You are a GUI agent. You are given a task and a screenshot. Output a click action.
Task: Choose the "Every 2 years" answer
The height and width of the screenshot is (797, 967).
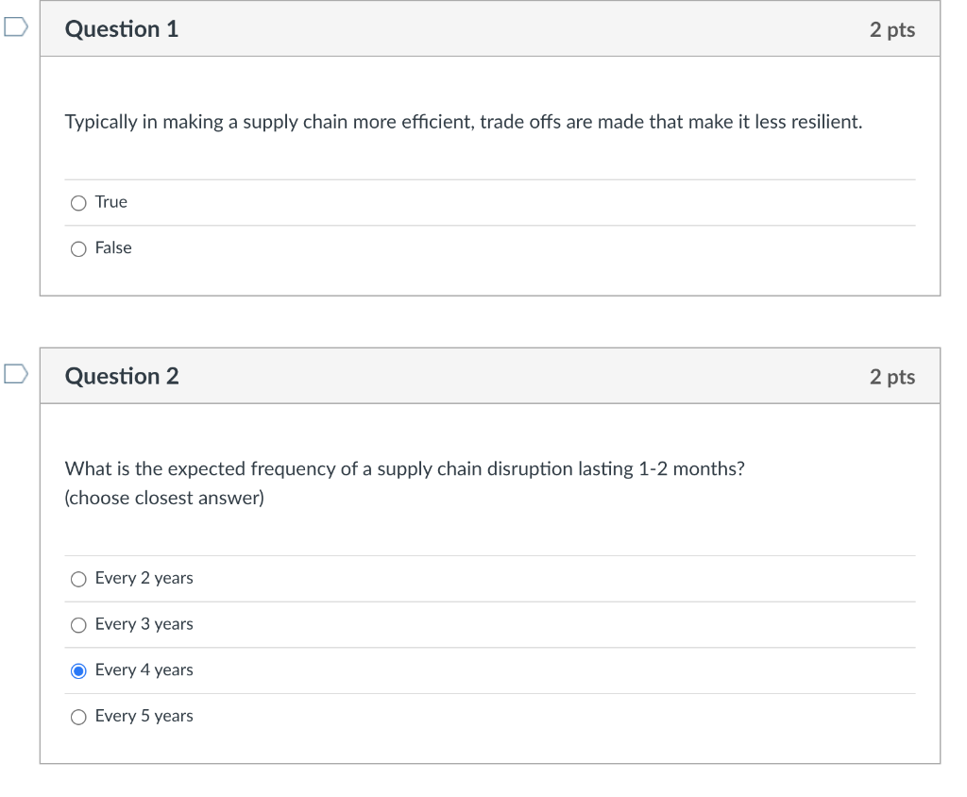[78, 579]
